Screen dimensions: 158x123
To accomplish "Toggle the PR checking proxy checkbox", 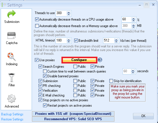I will [40, 86].
